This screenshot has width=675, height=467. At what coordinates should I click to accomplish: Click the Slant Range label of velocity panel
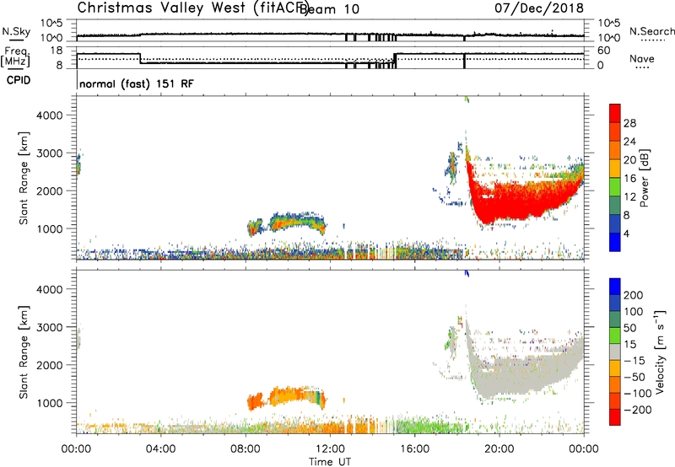click(24, 352)
